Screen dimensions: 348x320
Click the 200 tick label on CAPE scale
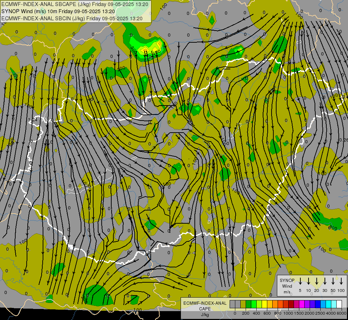point(246,313)
